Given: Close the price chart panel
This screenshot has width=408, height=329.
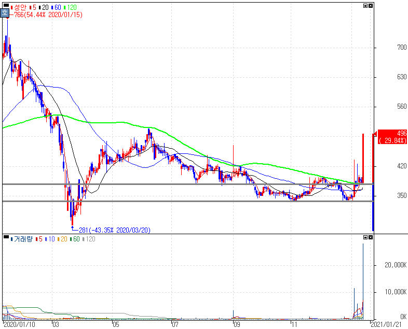Looking at the screenshot, I should [371, 6].
